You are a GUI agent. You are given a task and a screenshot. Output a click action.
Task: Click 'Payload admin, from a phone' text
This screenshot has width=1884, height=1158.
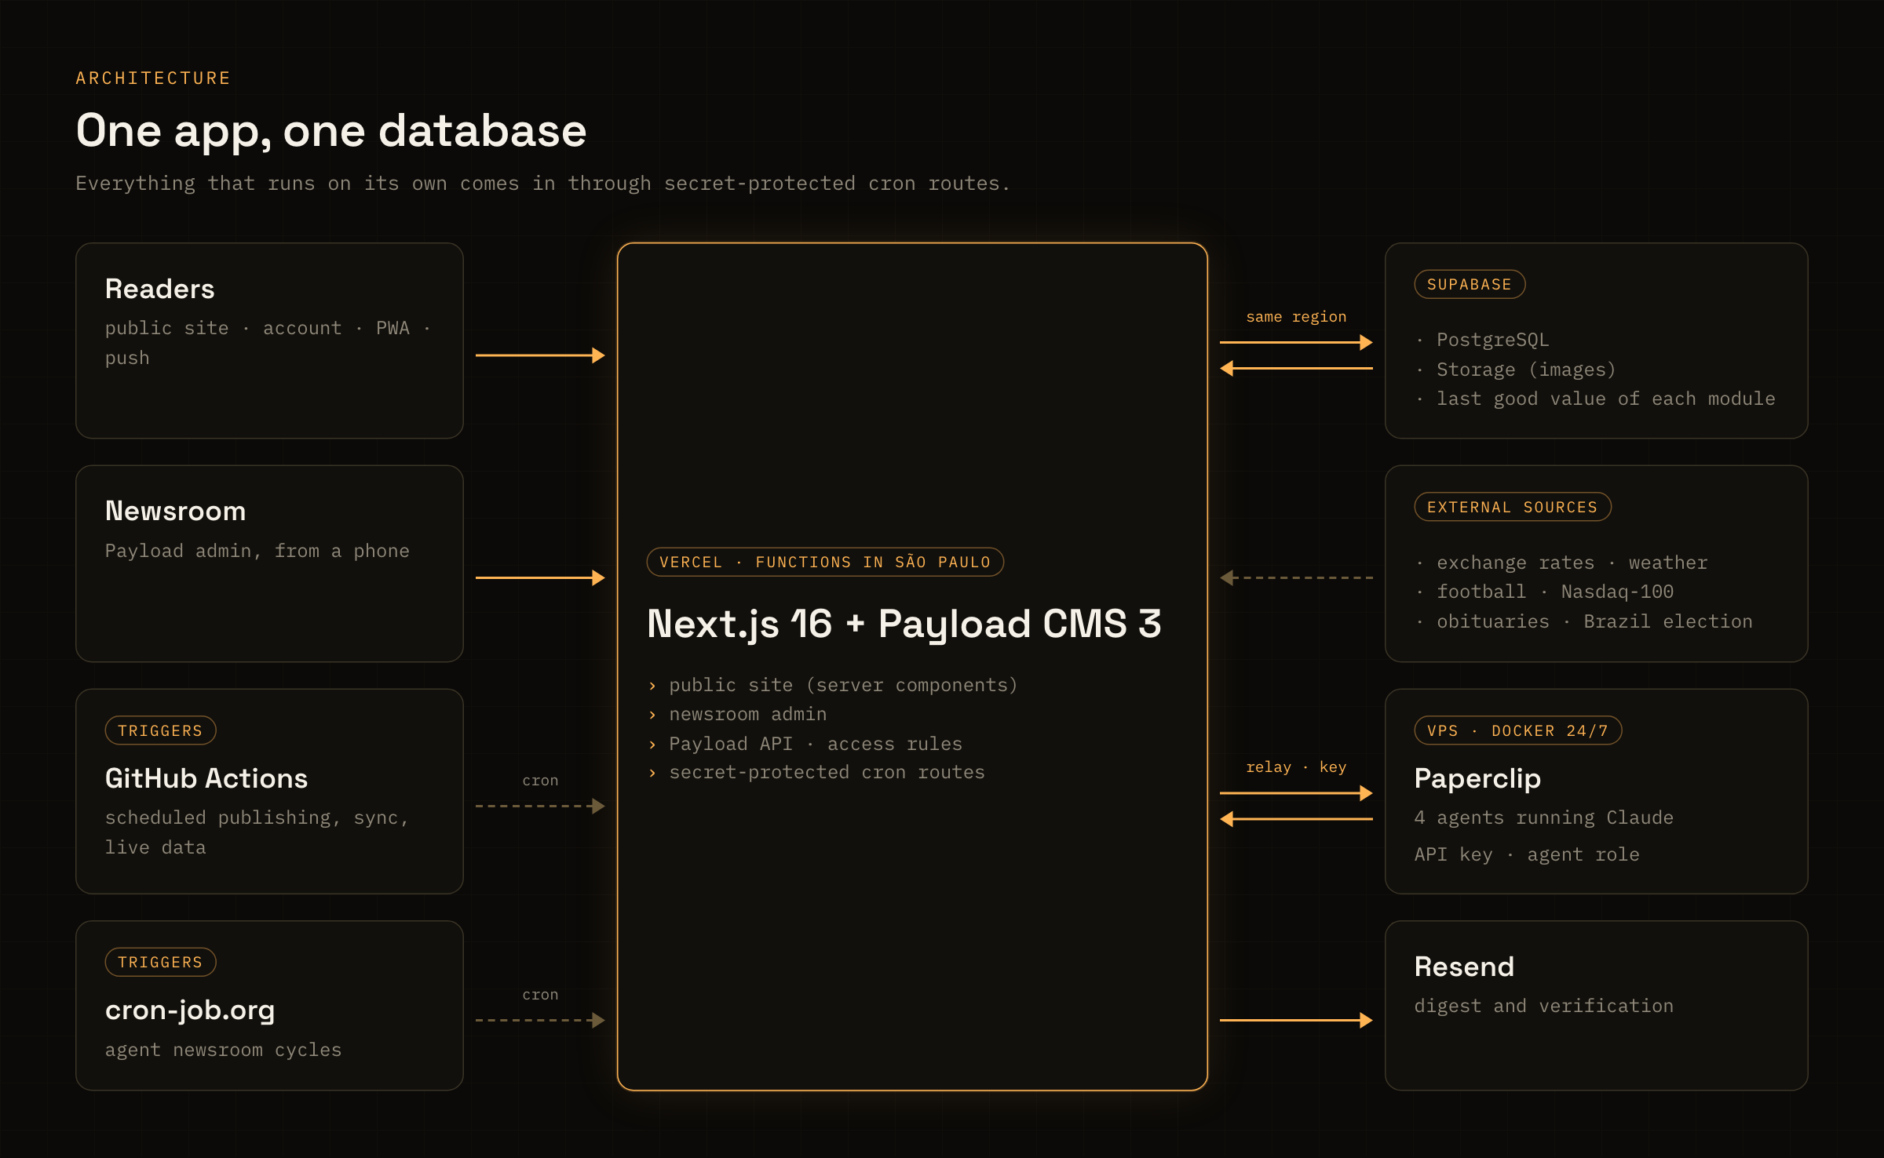coord(257,551)
